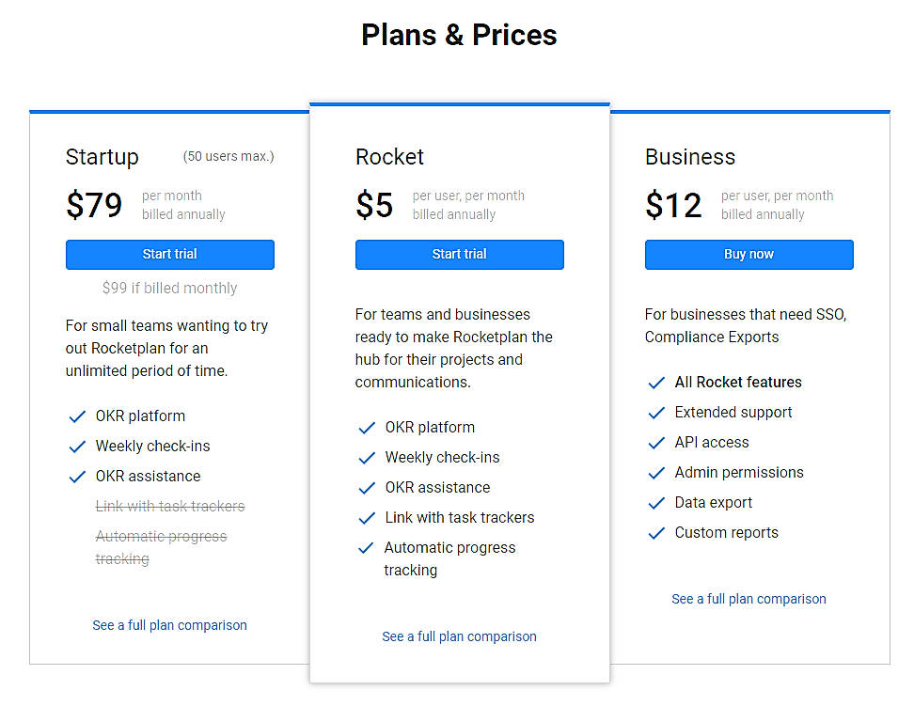Select the Rocket plan heading
Image resolution: width=914 pixels, height=706 pixels.
point(390,157)
